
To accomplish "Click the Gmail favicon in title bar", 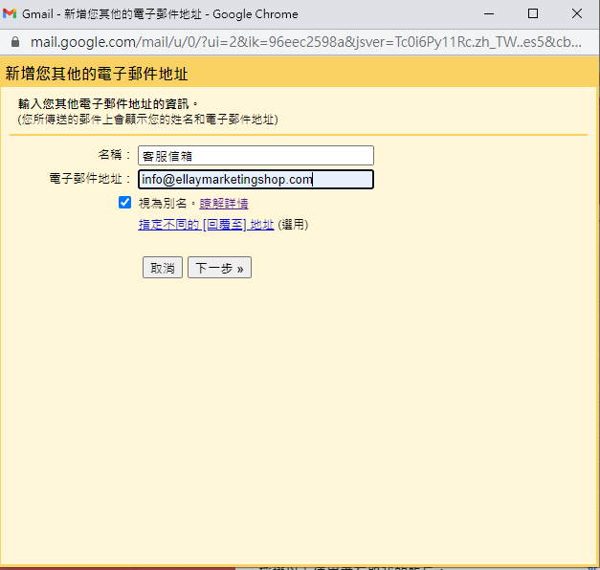I will pos(11,14).
